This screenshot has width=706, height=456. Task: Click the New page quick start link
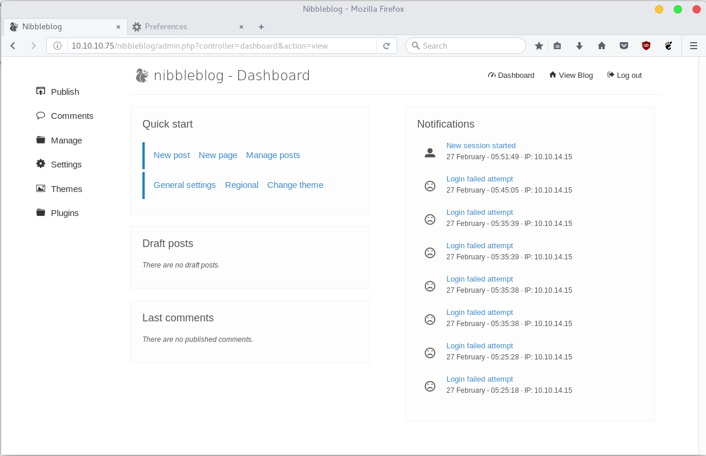pos(218,155)
